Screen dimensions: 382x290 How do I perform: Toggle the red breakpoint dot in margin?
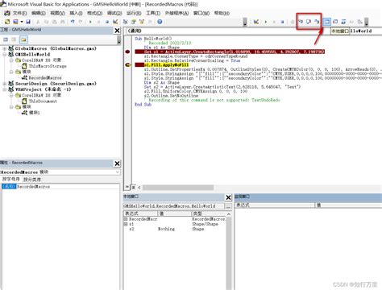coord(127,52)
